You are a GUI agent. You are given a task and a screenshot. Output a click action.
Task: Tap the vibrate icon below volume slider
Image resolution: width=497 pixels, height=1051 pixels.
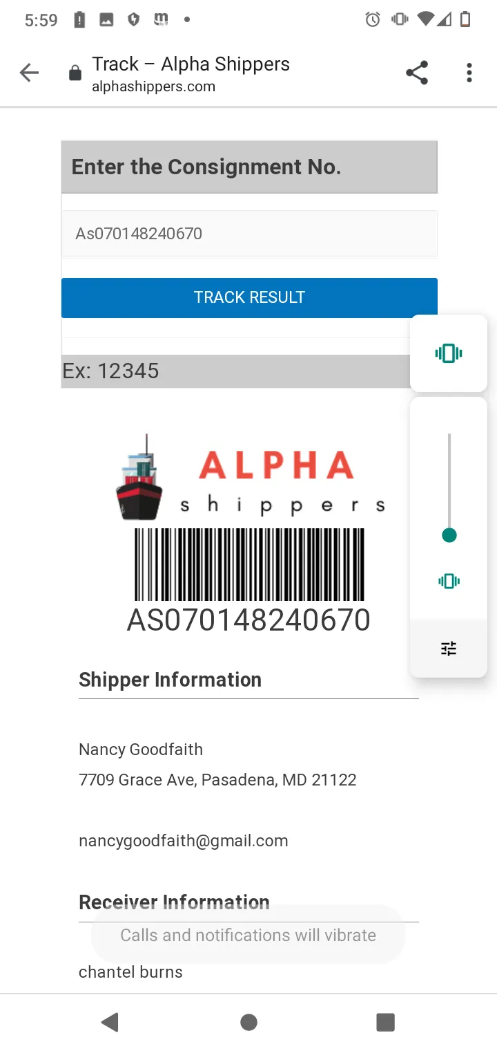[x=449, y=581]
